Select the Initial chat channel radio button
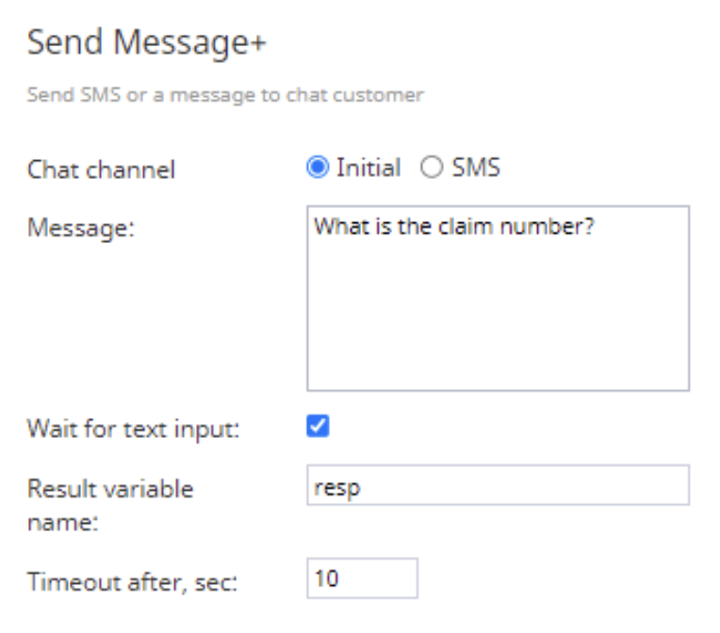 [318, 167]
